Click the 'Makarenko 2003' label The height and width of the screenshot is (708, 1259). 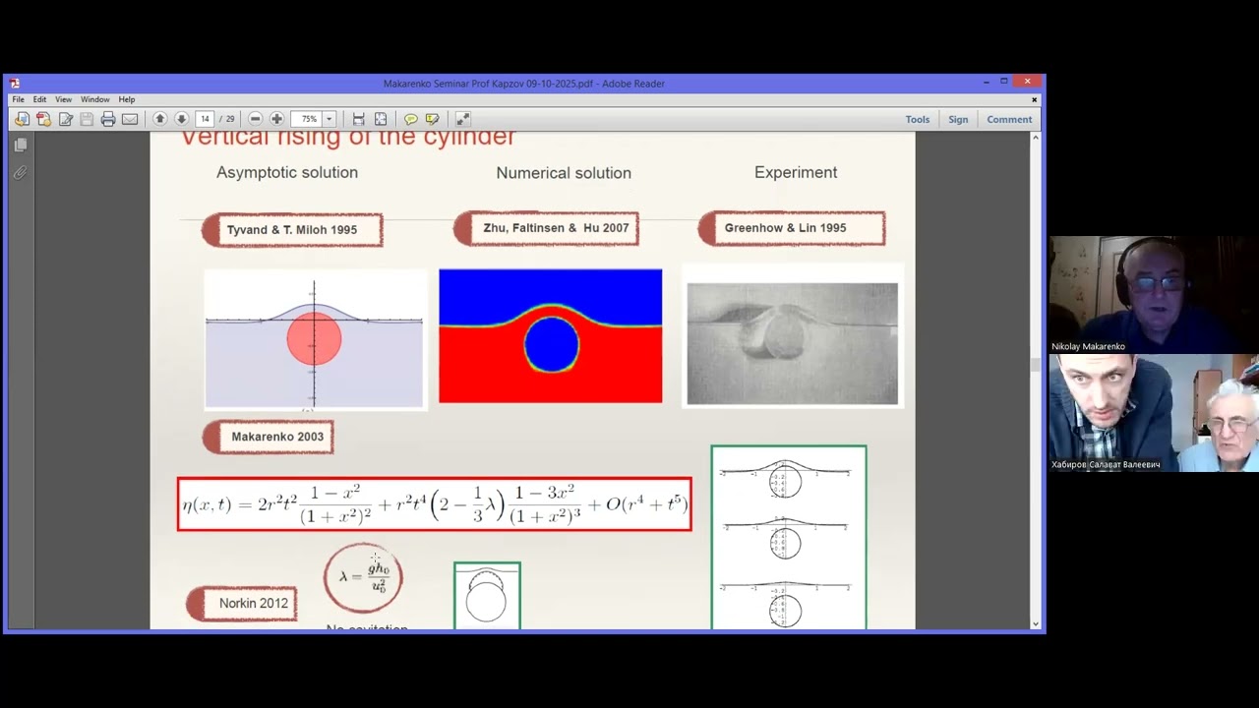[269, 437]
